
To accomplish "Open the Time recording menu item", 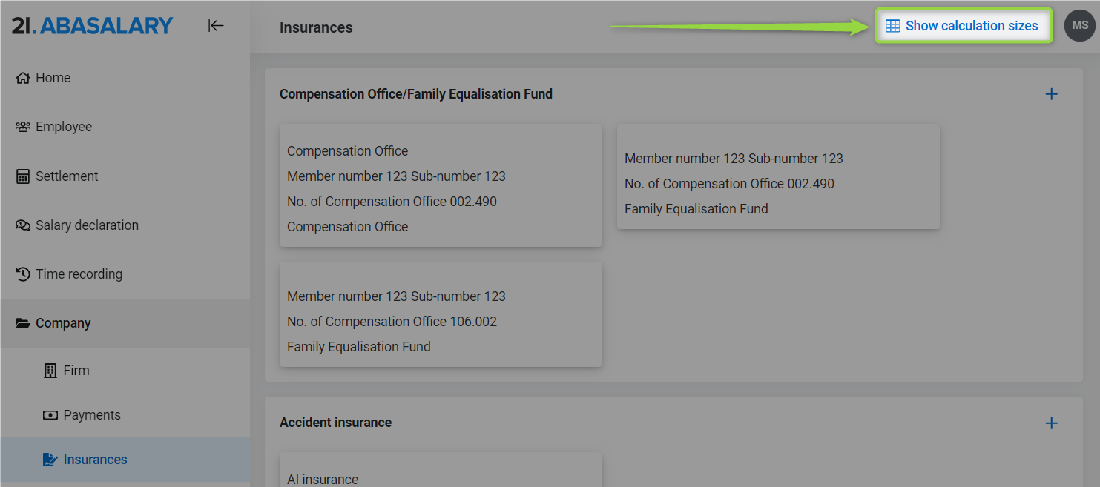I will pos(79,274).
